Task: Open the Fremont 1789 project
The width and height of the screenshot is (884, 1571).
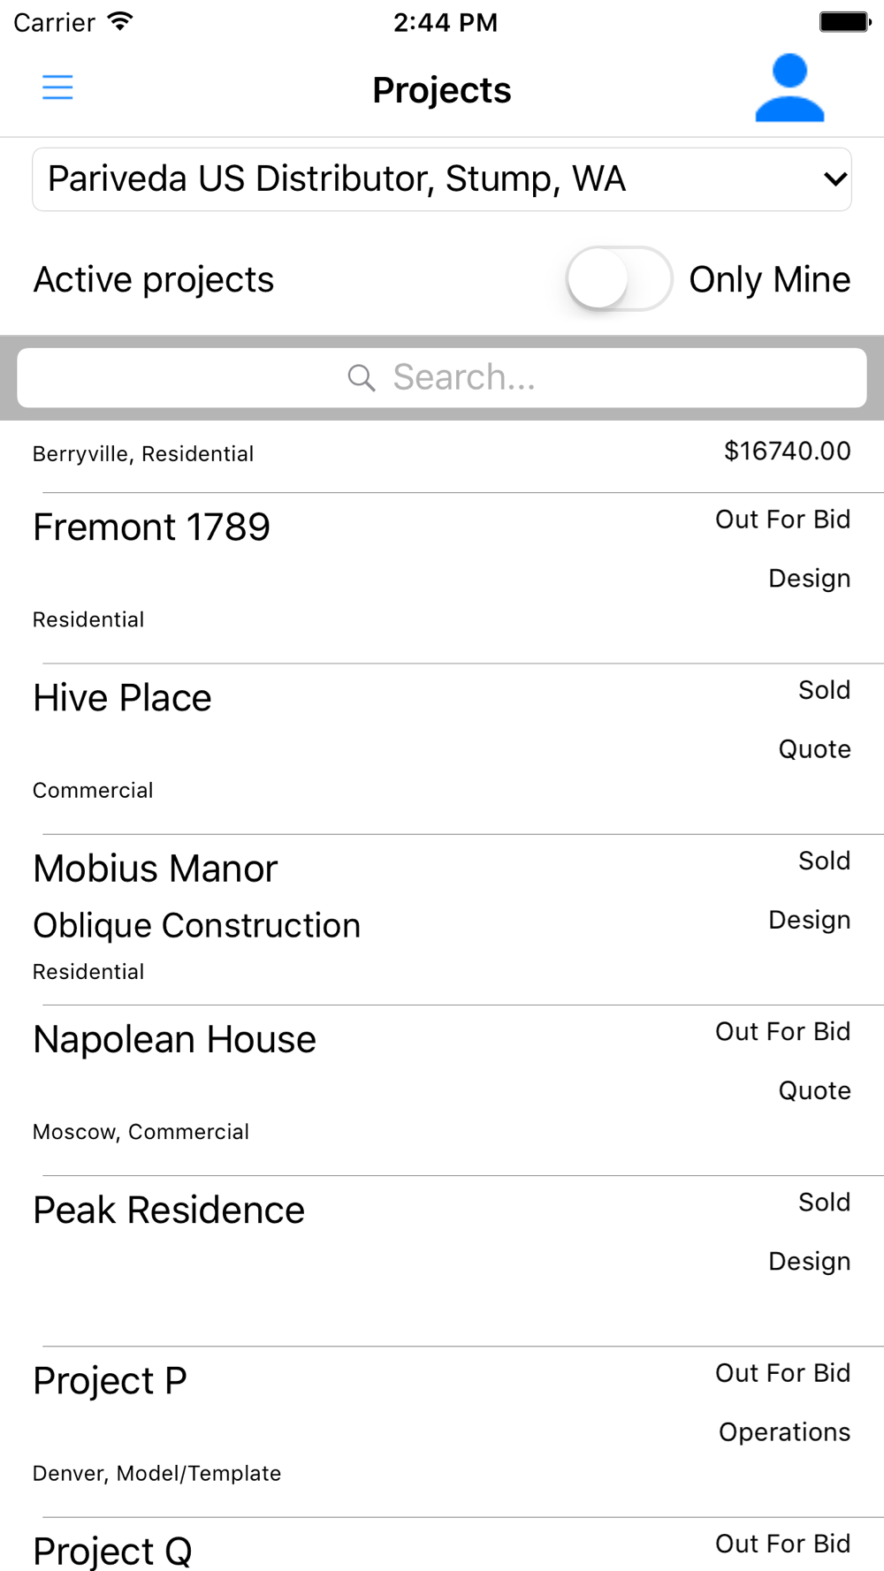Action: click(442, 578)
